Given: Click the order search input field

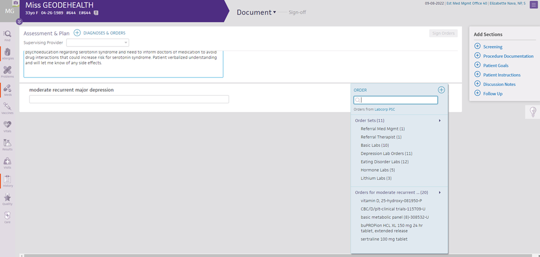Looking at the screenshot, I should (396, 100).
